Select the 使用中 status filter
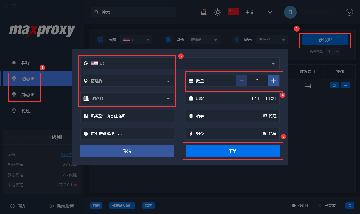This screenshot has width=360, height=214. pos(300,206)
